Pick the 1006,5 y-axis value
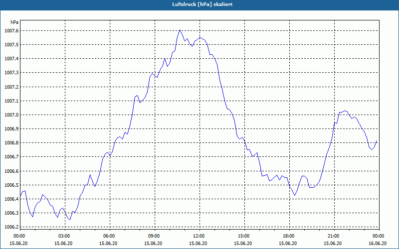 [11, 185]
